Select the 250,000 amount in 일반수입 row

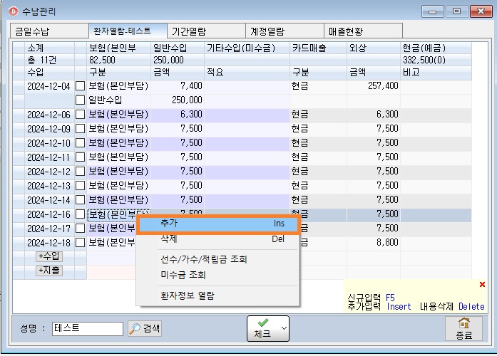tap(178, 100)
